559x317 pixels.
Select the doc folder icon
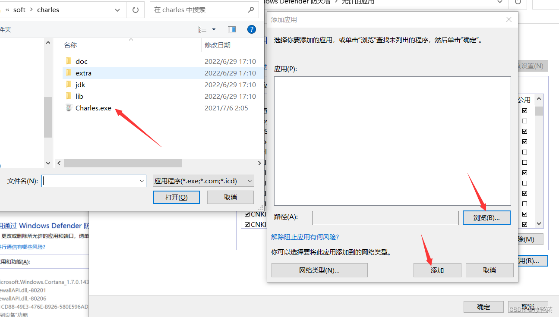pos(68,61)
